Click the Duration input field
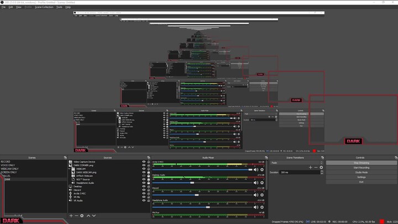This screenshot has width=398, height=224. 299,172
